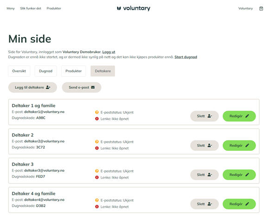
Task: Switch to the Oversikt tab
Action: pos(19,71)
